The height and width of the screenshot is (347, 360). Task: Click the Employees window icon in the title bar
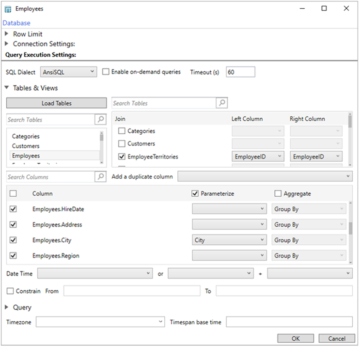pyautogui.click(x=8, y=9)
